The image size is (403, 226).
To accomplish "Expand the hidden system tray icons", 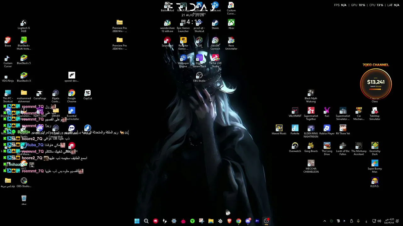I will coord(325,221).
